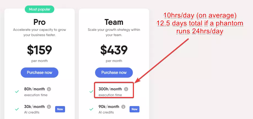Screen dimensions: 253x119
Task: Click the $439 per month price
Action: 114,50
